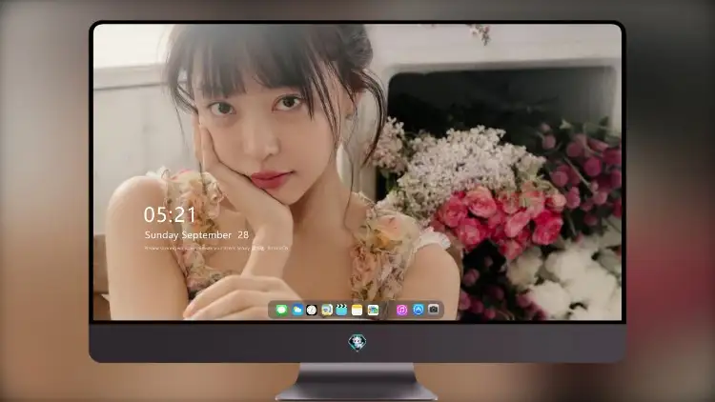
Task: Click the monitor chin logo emblem
Action: [x=357, y=342]
